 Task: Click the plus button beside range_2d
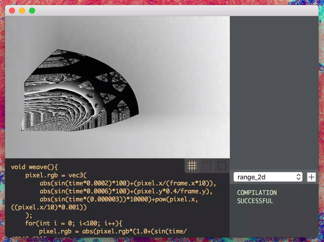[x=311, y=177]
